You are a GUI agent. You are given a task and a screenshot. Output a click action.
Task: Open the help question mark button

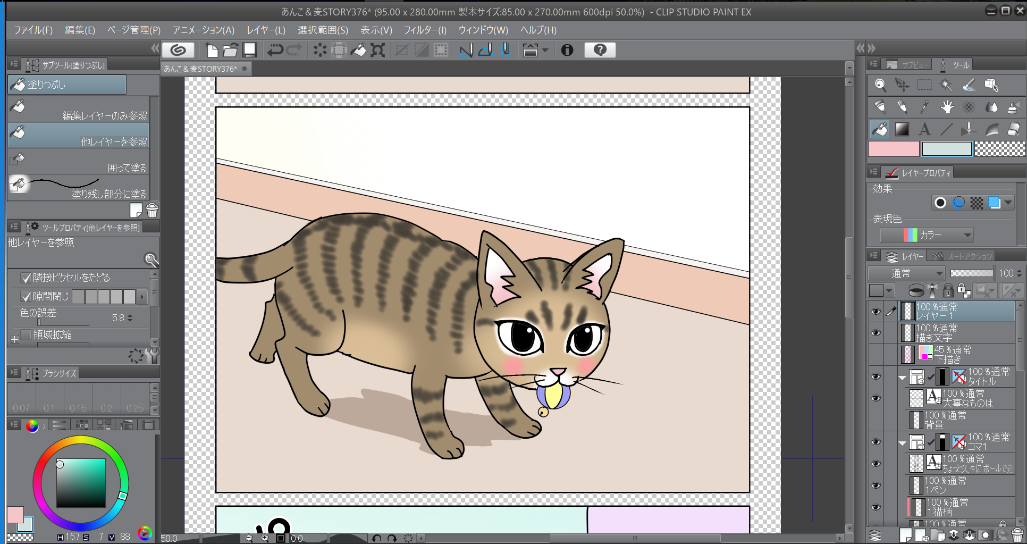pyautogui.click(x=600, y=50)
